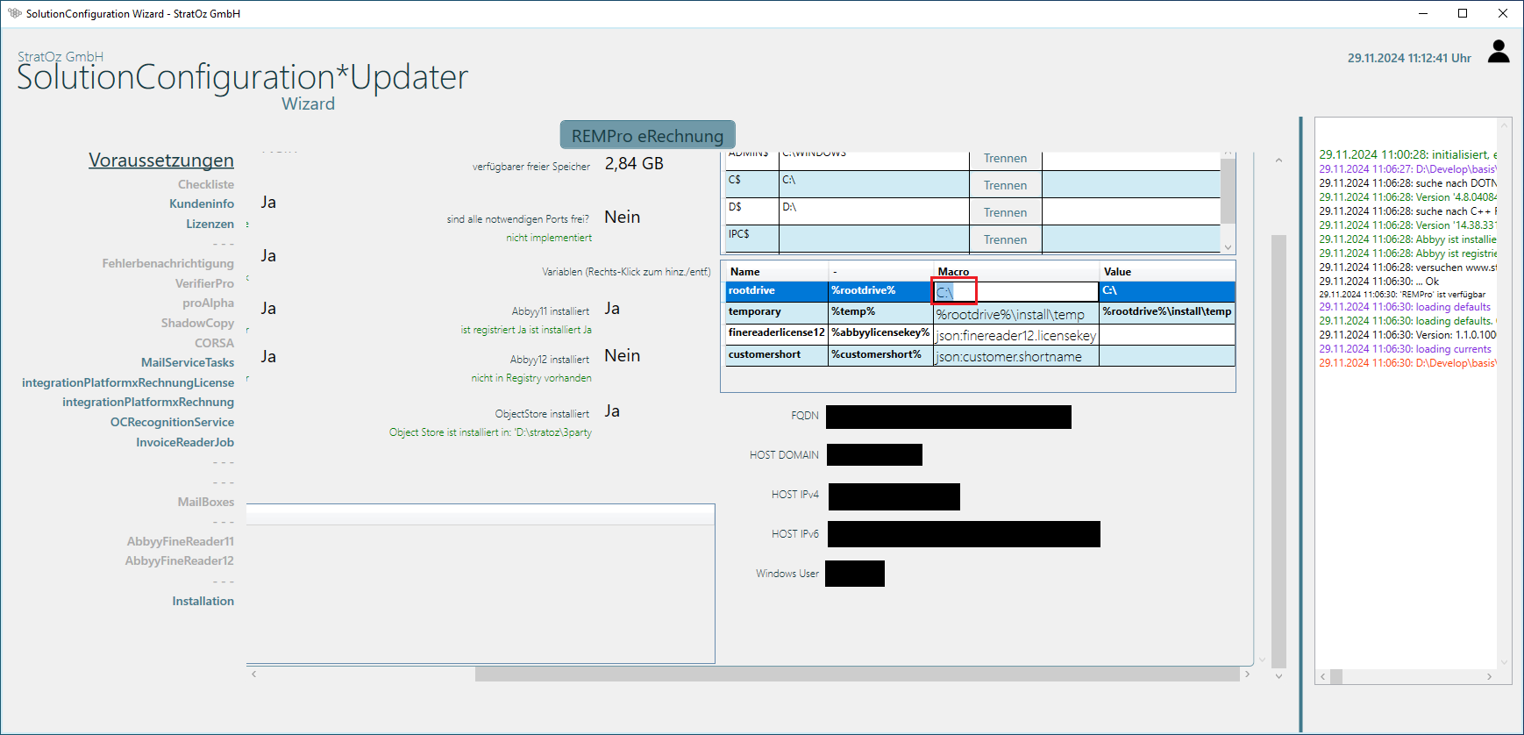The width and height of the screenshot is (1524, 735).
Task: Select the customershort variable row
Action: point(765,355)
